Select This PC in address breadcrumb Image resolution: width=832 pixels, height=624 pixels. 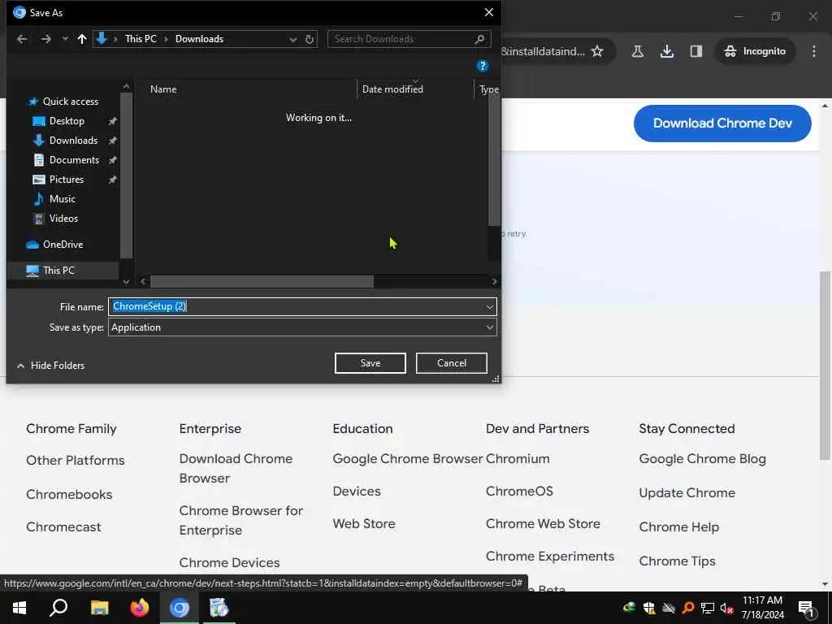141,39
